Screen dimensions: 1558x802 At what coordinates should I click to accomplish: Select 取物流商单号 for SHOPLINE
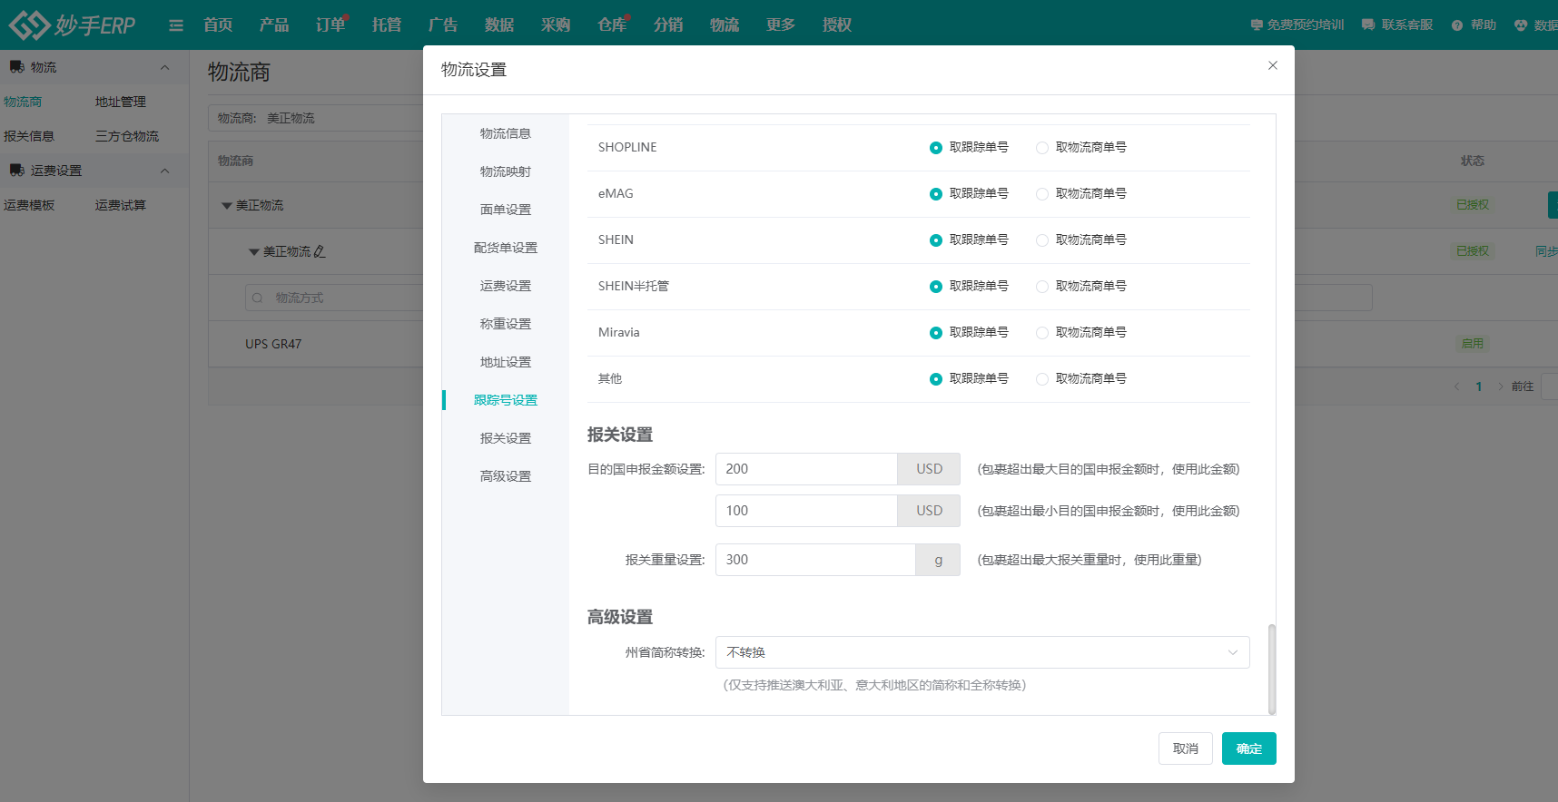click(1042, 148)
